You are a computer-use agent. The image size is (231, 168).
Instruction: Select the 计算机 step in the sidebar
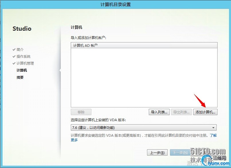(22, 70)
